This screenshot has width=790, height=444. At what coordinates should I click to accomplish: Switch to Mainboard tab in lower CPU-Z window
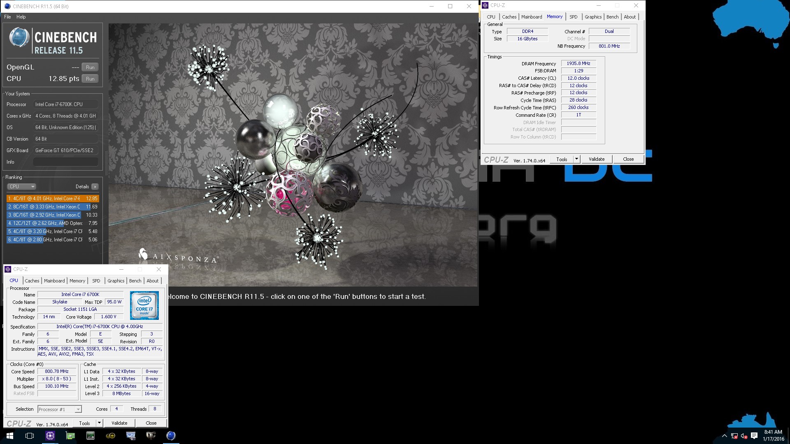(x=54, y=281)
